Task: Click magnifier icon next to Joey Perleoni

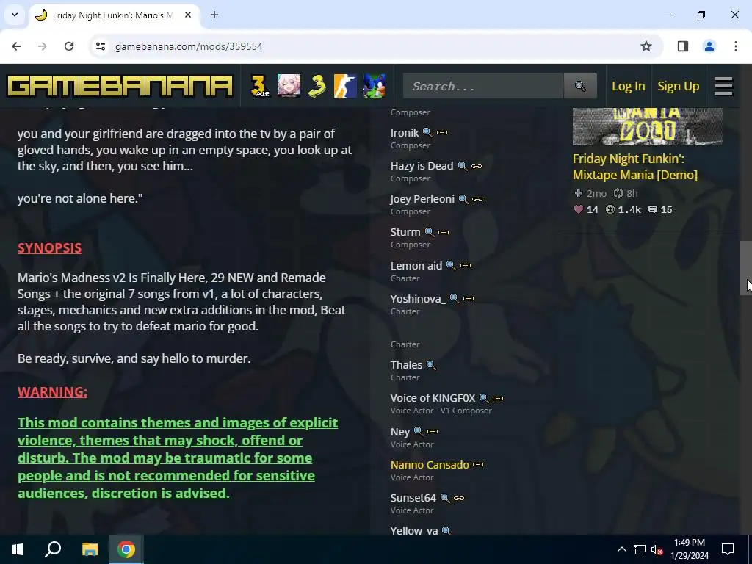Action: 463,199
